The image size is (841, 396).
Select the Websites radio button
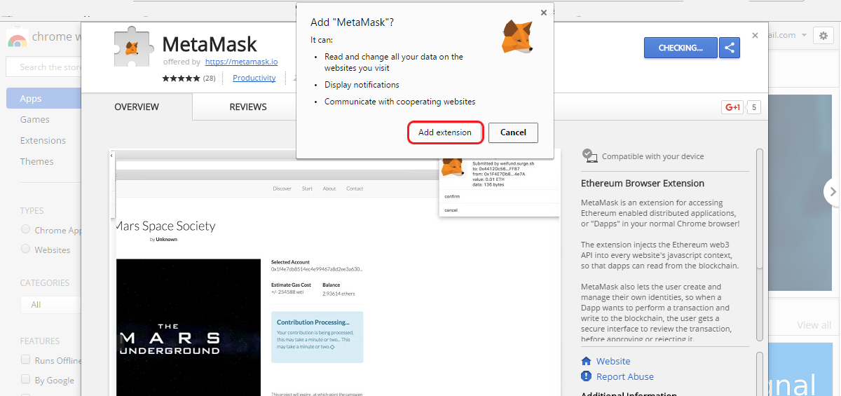tap(26, 249)
